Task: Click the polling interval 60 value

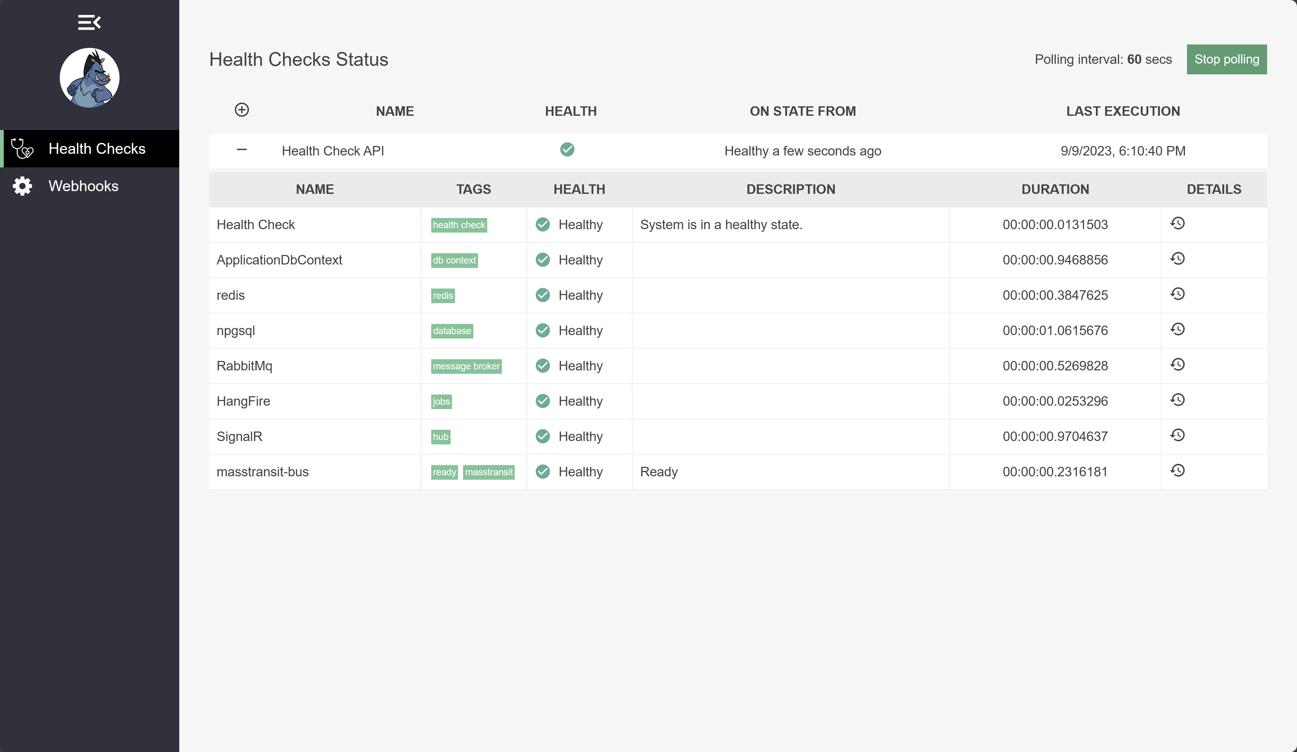Action: (x=1134, y=59)
